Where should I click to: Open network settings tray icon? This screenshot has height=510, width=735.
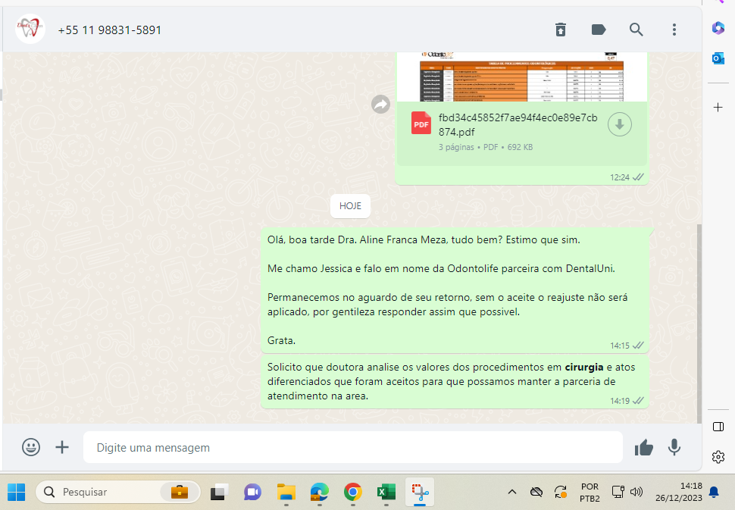tap(618, 492)
